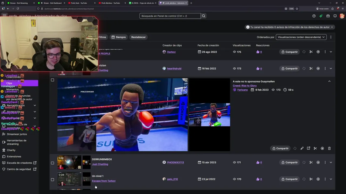Click the plus circle icon in pelo_016 row
Viewport: 346px width, 194px height.
point(318,179)
